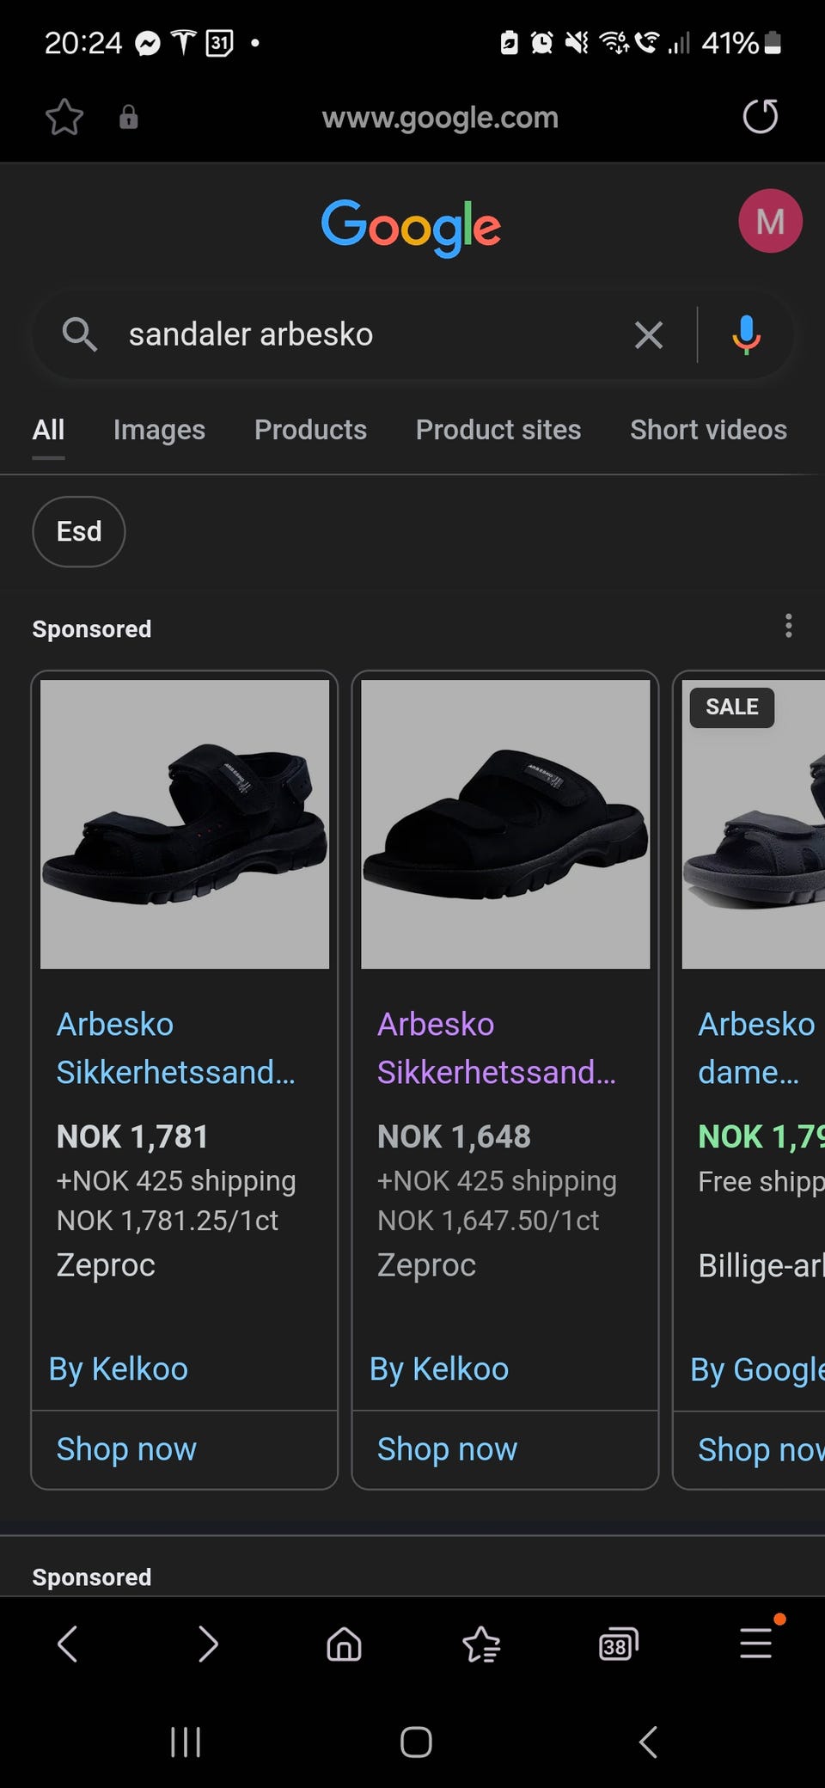825x1788 pixels.
Task: Tap the bookmark star icon in address bar
Action: click(64, 117)
